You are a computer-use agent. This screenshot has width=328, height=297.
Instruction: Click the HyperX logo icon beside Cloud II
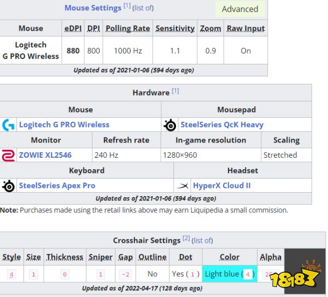pyautogui.click(x=182, y=186)
